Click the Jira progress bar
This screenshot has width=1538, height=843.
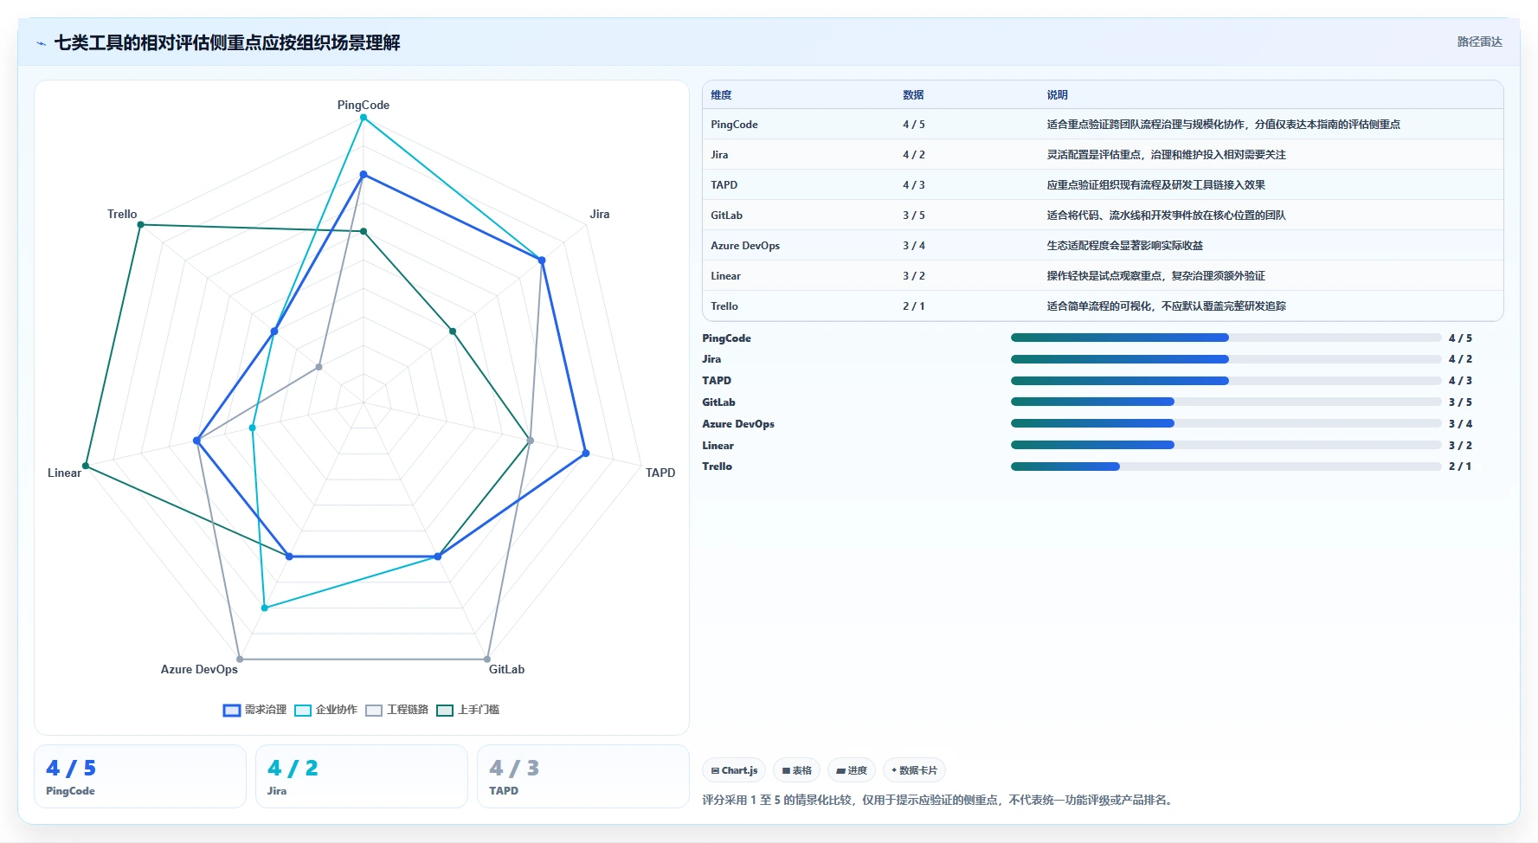pyautogui.click(x=1226, y=359)
